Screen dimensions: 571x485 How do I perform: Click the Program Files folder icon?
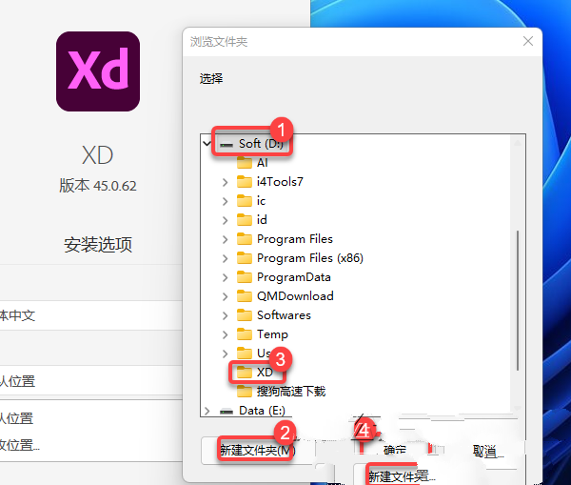[245, 239]
